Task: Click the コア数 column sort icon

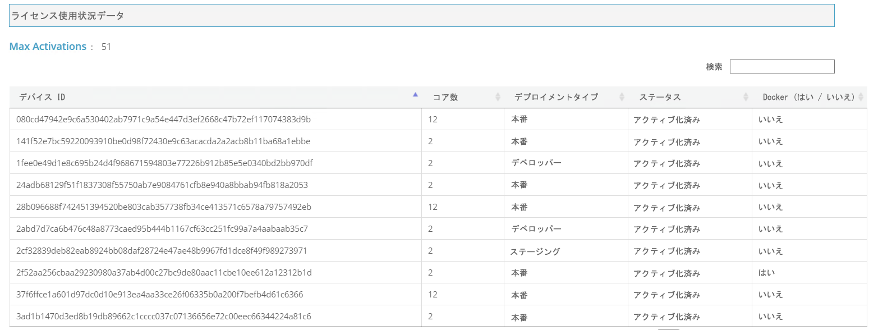Action: tap(498, 97)
